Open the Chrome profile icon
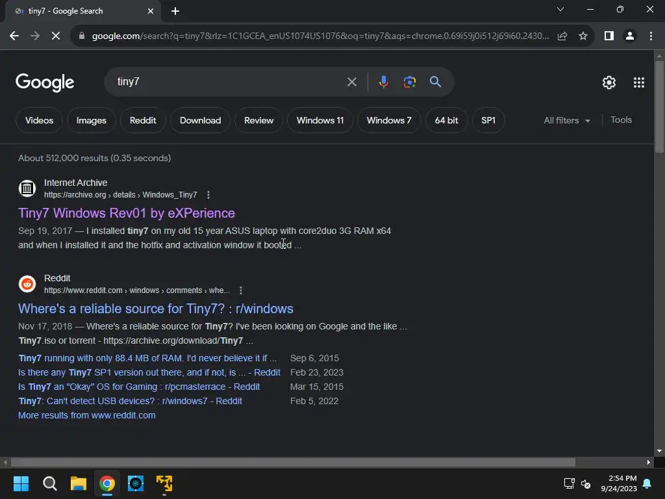This screenshot has width=665, height=499. (x=630, y=36)
